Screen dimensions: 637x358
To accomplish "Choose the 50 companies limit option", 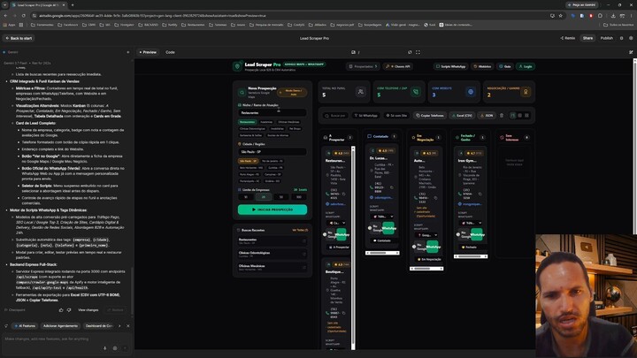I will tap(281, 197).
